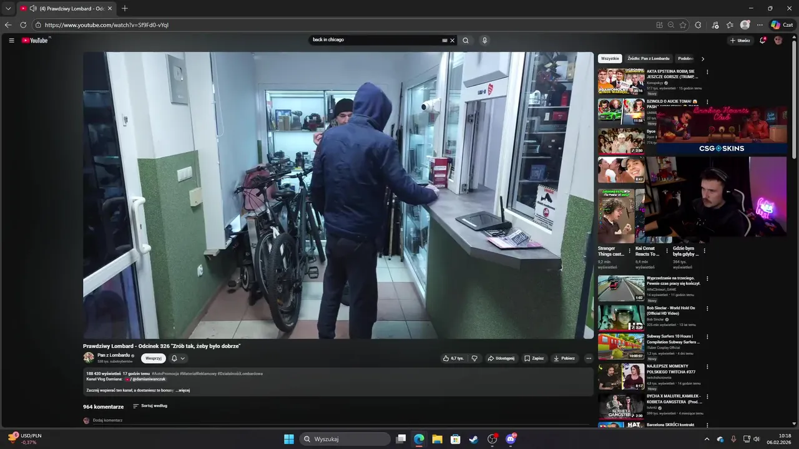The width and height of the screenshot is (799, 449).
Task: Click the main video player
Action: click(x=338, y=195)
